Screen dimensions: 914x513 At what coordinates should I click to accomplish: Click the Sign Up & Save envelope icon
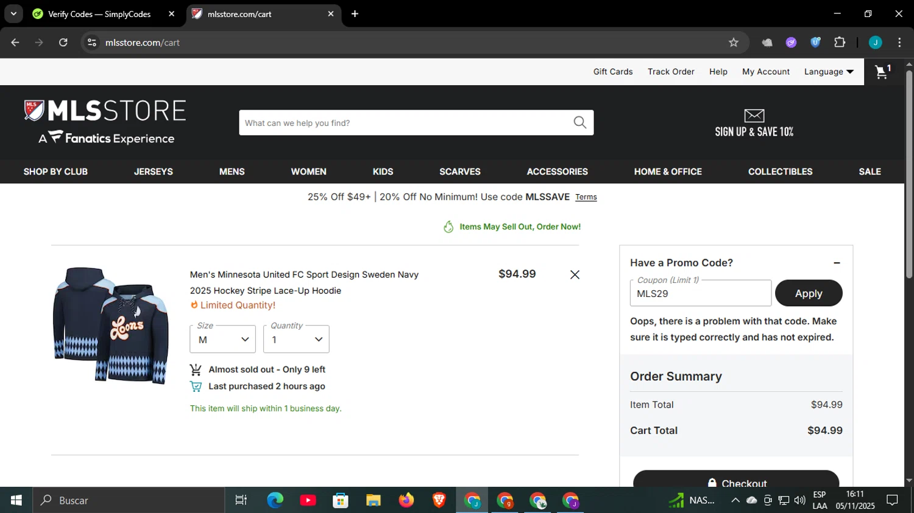[x=754, y=115]
